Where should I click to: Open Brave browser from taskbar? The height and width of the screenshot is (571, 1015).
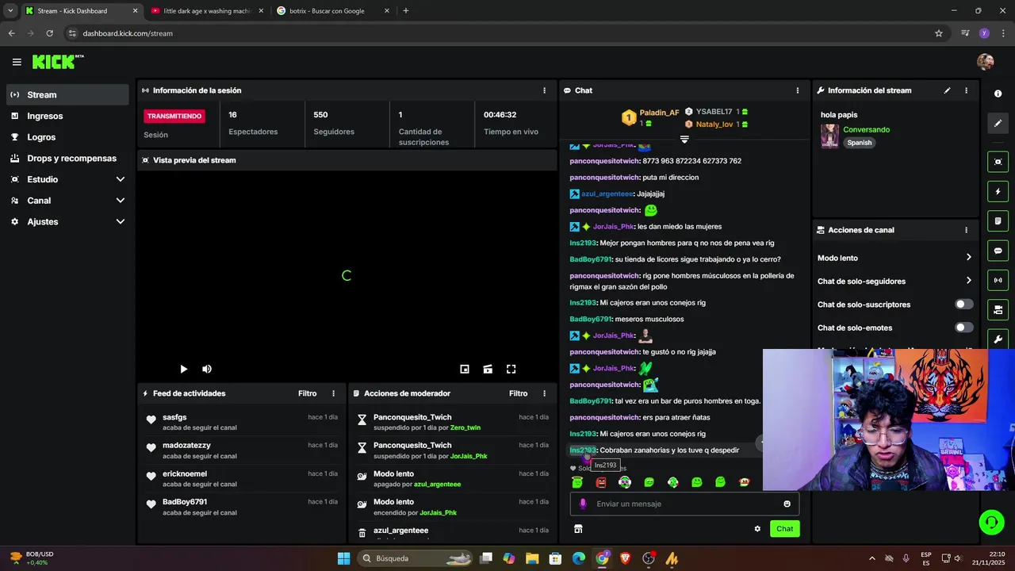(626, 558)
